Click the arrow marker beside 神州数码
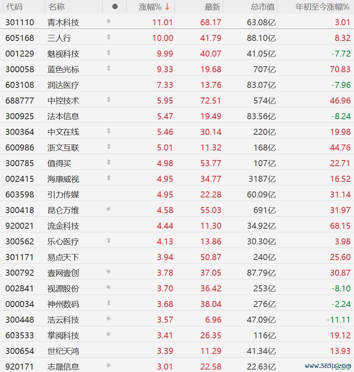The image size is (354, 372). pos(108,303)
